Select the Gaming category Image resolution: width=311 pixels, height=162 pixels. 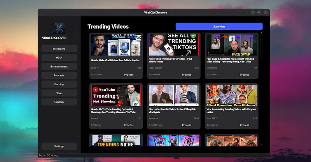coord(59,84)
